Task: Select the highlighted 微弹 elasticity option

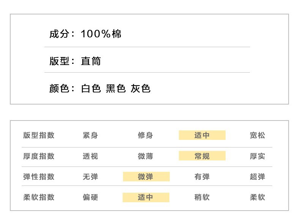Action: tap(146, 177)
